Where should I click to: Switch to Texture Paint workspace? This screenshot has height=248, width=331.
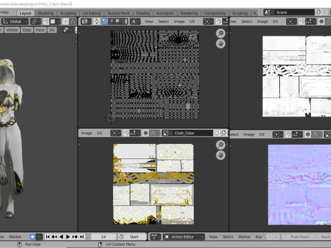[118, 13]
